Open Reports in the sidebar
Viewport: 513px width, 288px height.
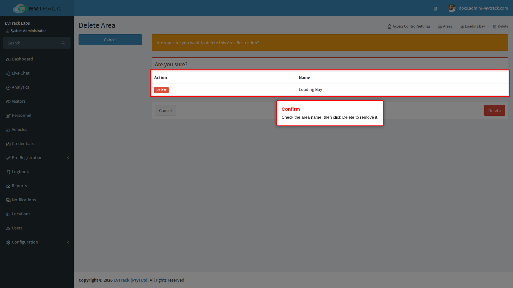19,186
